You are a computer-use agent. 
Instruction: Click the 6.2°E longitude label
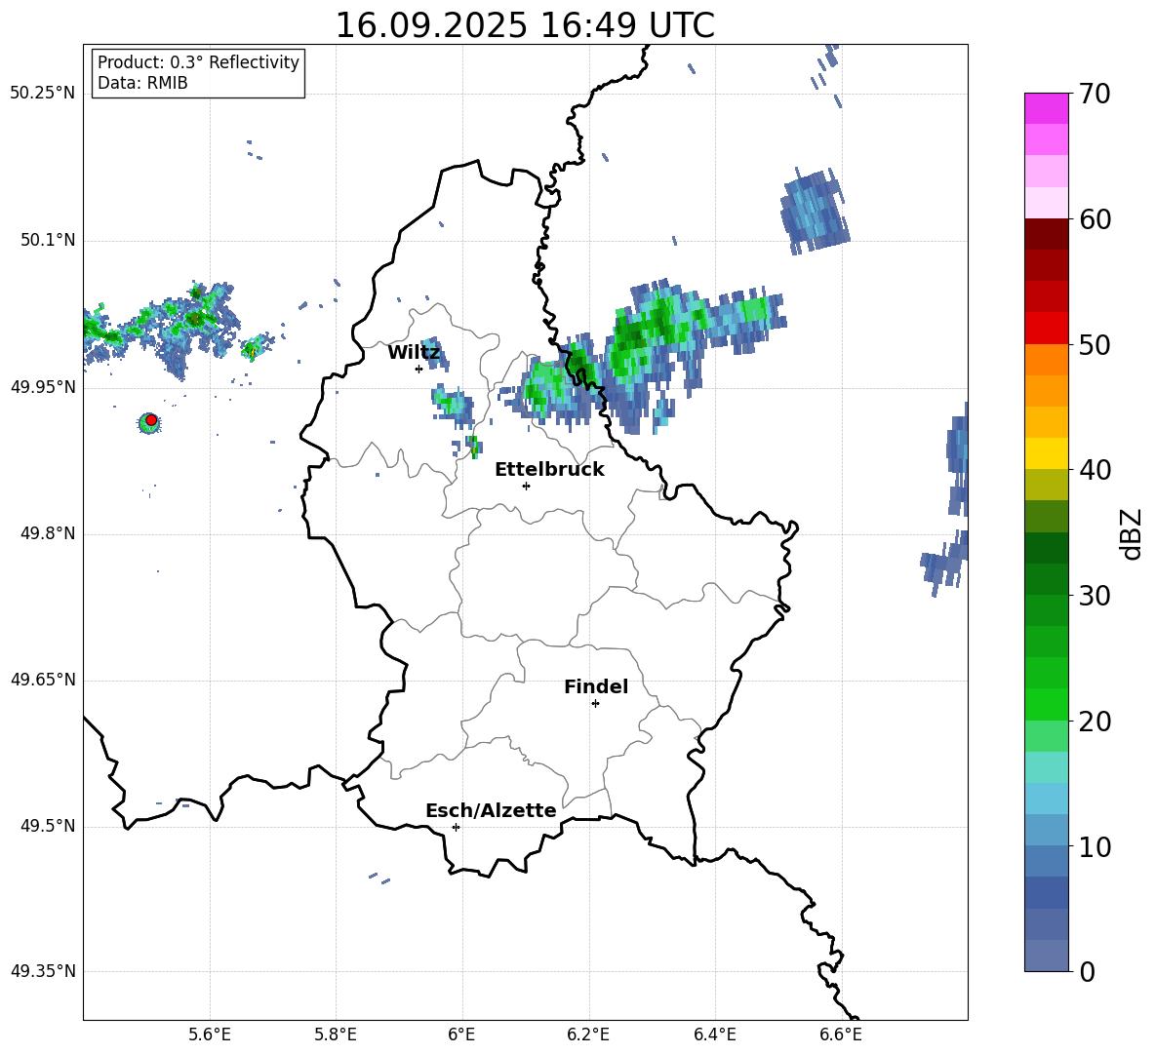coord(588,1035)
